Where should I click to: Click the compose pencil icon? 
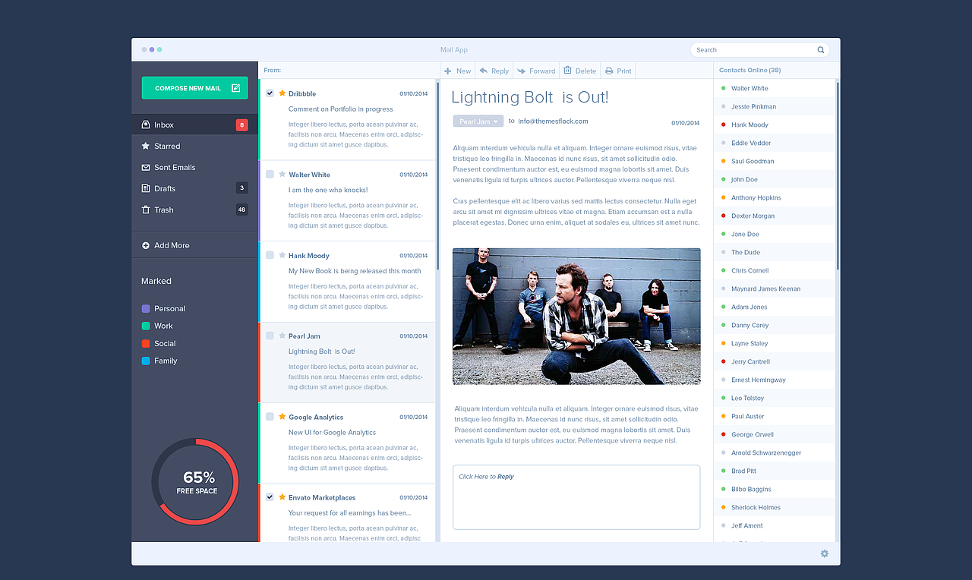pos(235,88)
